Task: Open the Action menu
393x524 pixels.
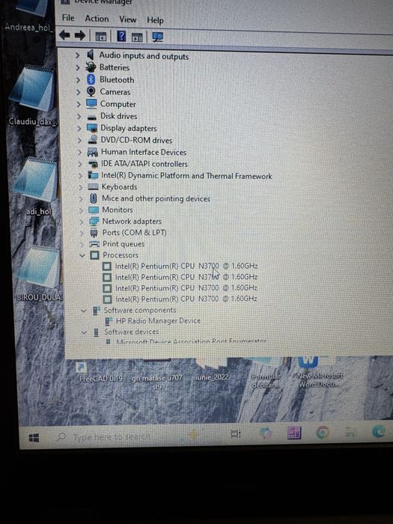Action: tap(97, 19)
